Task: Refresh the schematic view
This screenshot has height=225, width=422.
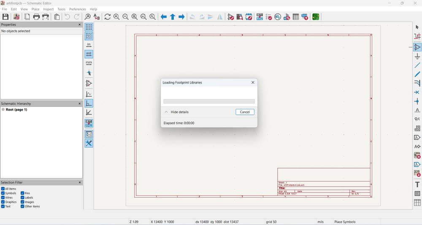Action: point(107,17)
